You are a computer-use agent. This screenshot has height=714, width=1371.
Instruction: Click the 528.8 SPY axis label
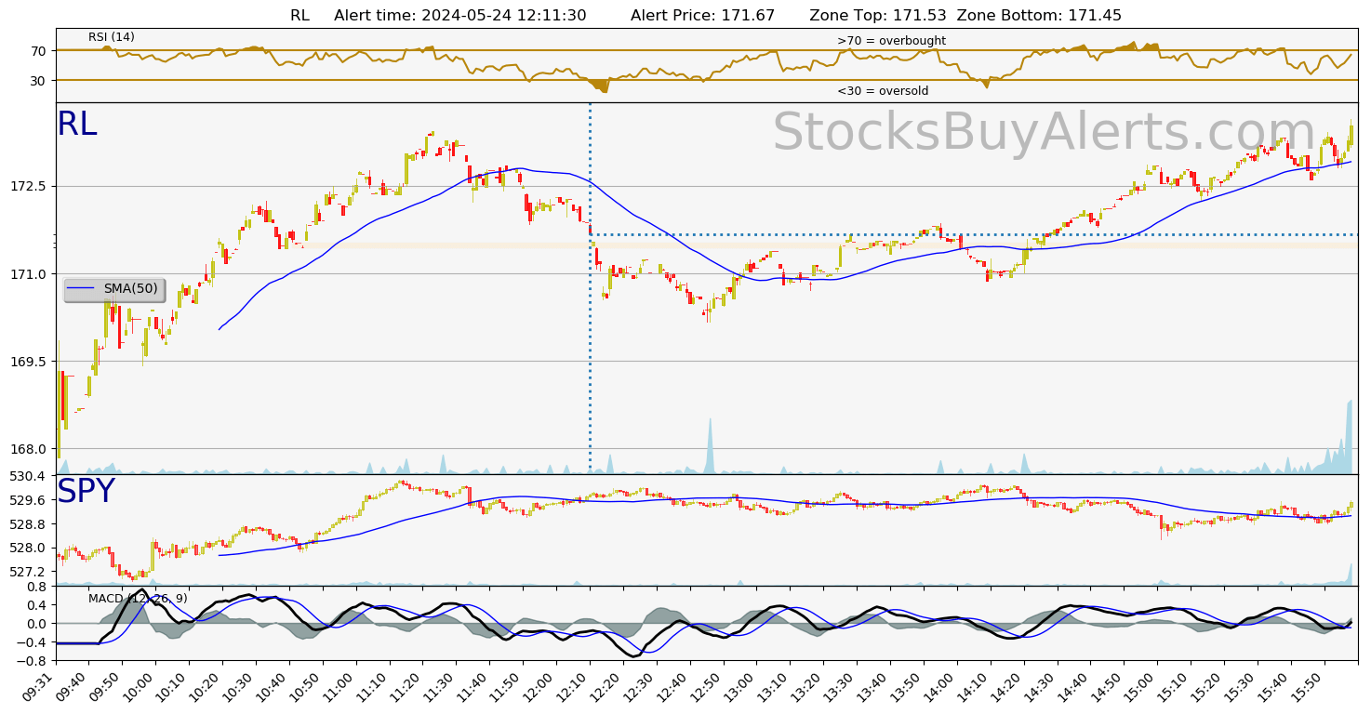pos(27,523)
